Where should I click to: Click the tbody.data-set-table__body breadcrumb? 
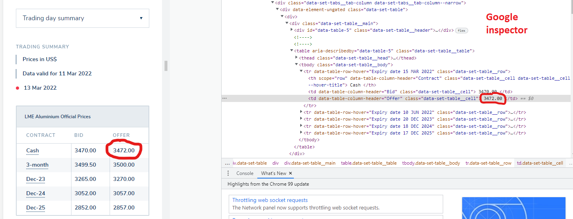[x=431, y=163]
